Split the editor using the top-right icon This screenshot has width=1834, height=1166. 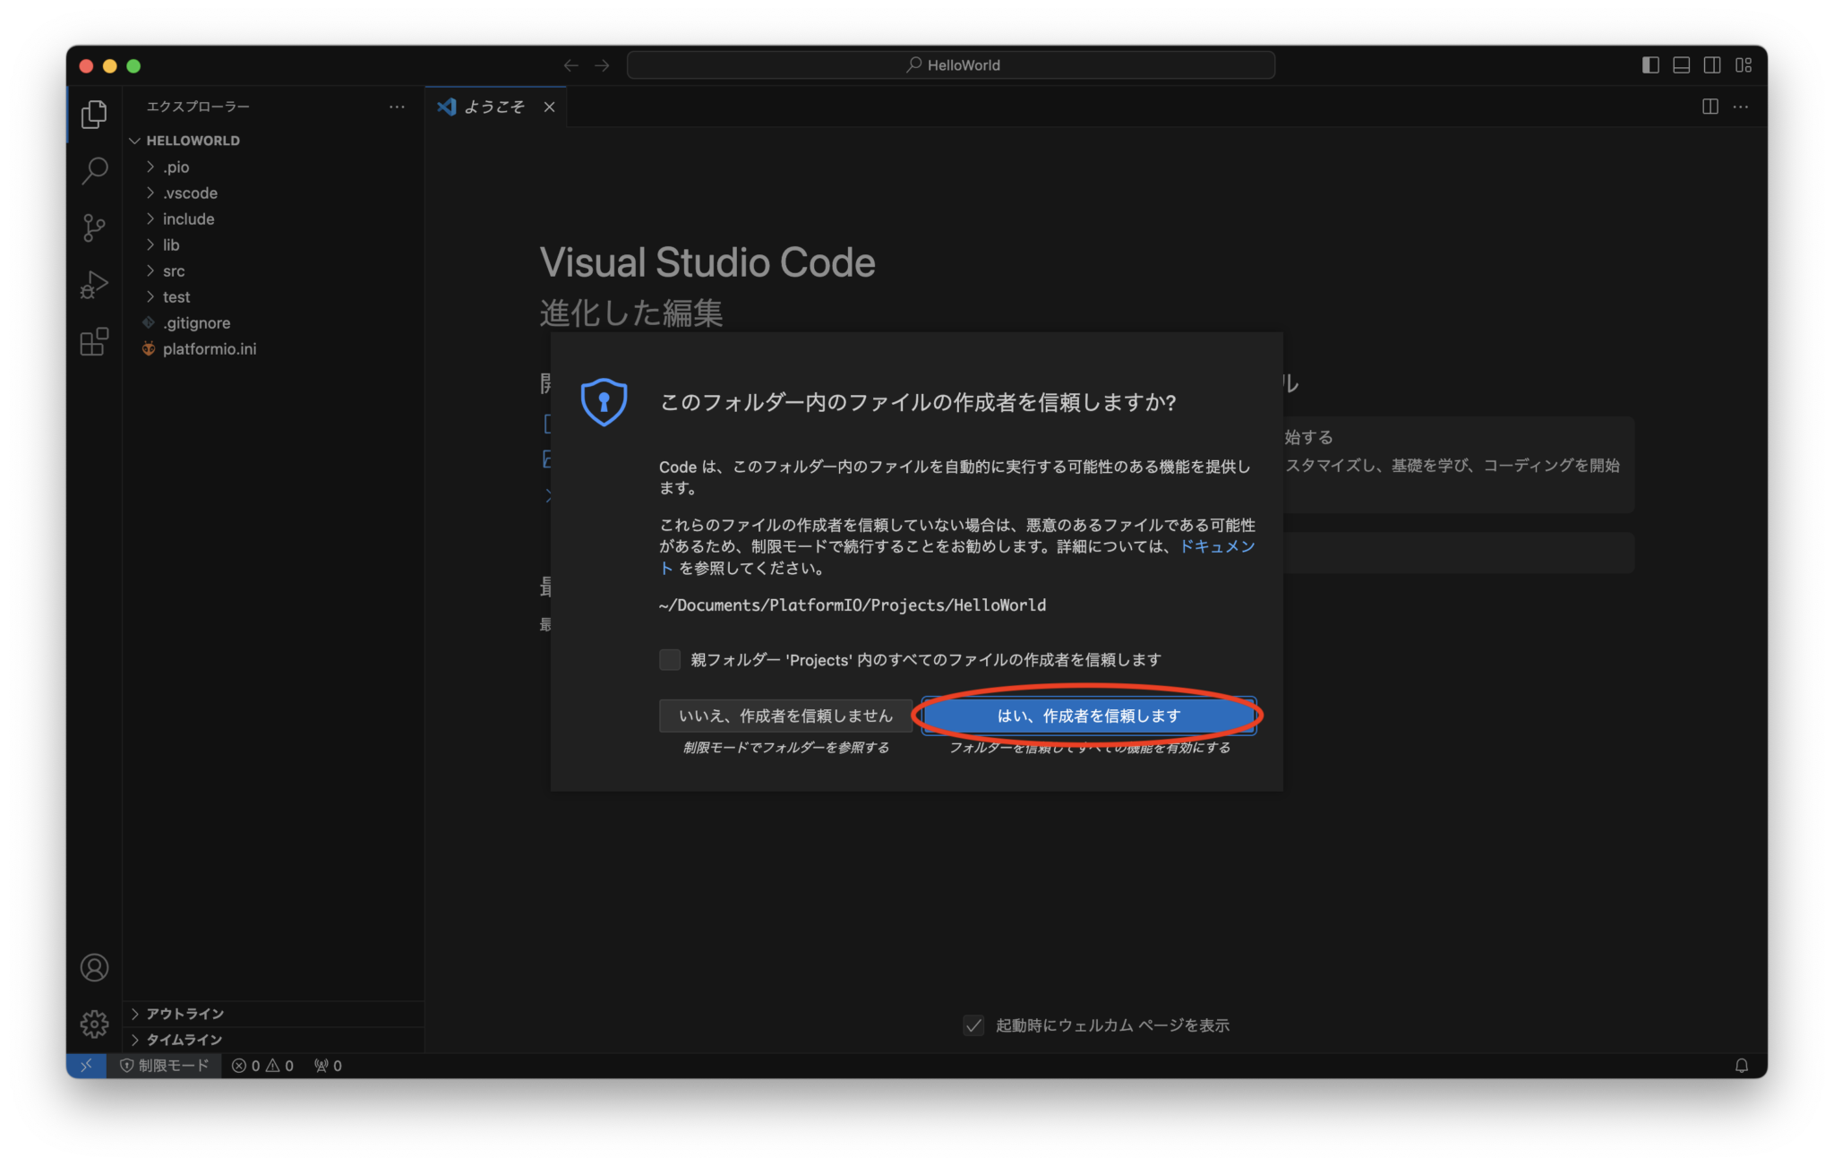1710,107
